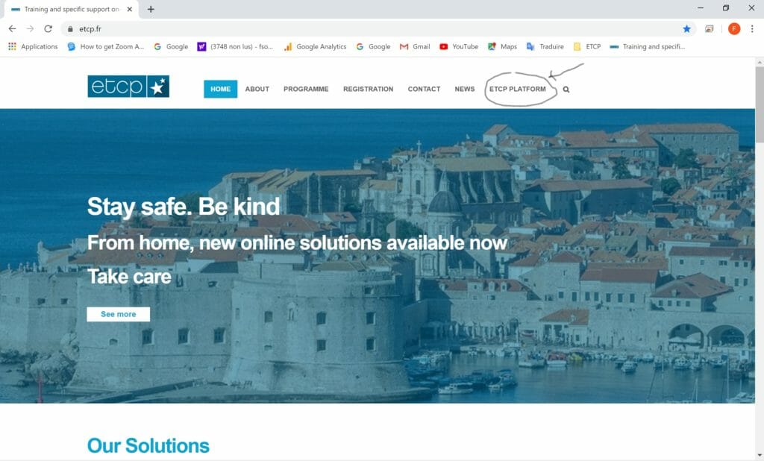Click the page vertical scrollbar thumb
Image resolution: width=764 pixels, height=461 pixels.
(x=759, y=104)
